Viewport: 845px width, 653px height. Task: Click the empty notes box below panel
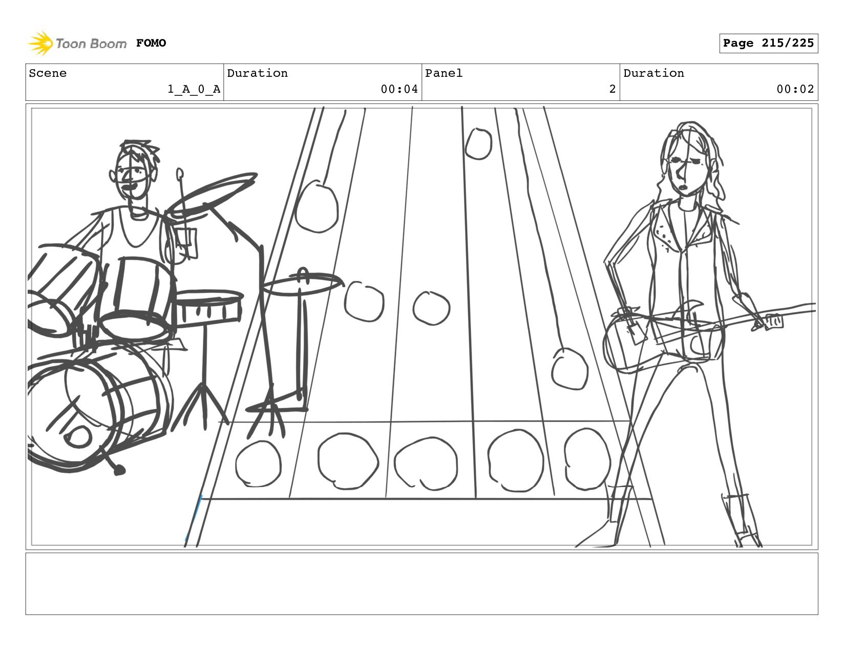422,584
